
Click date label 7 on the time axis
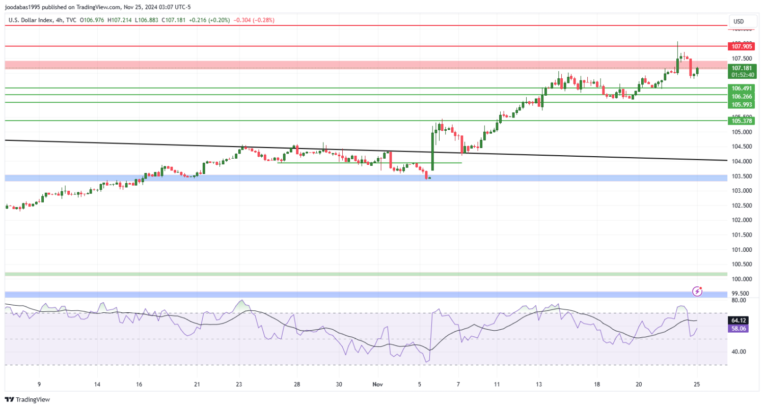pos(459,384)
